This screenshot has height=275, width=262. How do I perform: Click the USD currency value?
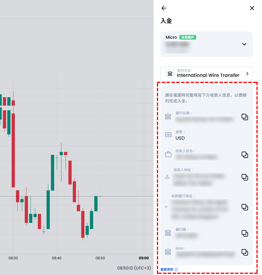(180, 138)
